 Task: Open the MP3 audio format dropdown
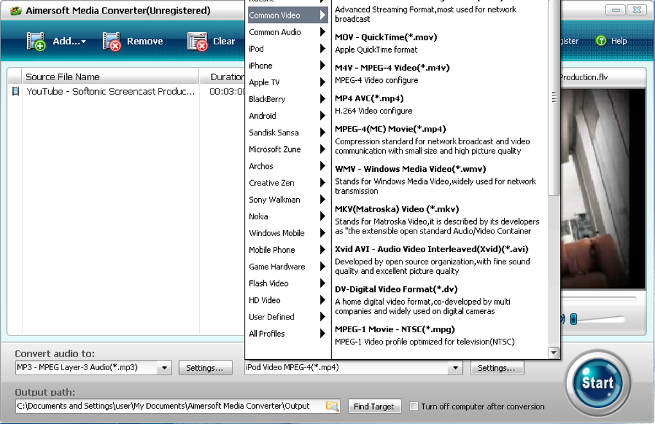[164, 368]
